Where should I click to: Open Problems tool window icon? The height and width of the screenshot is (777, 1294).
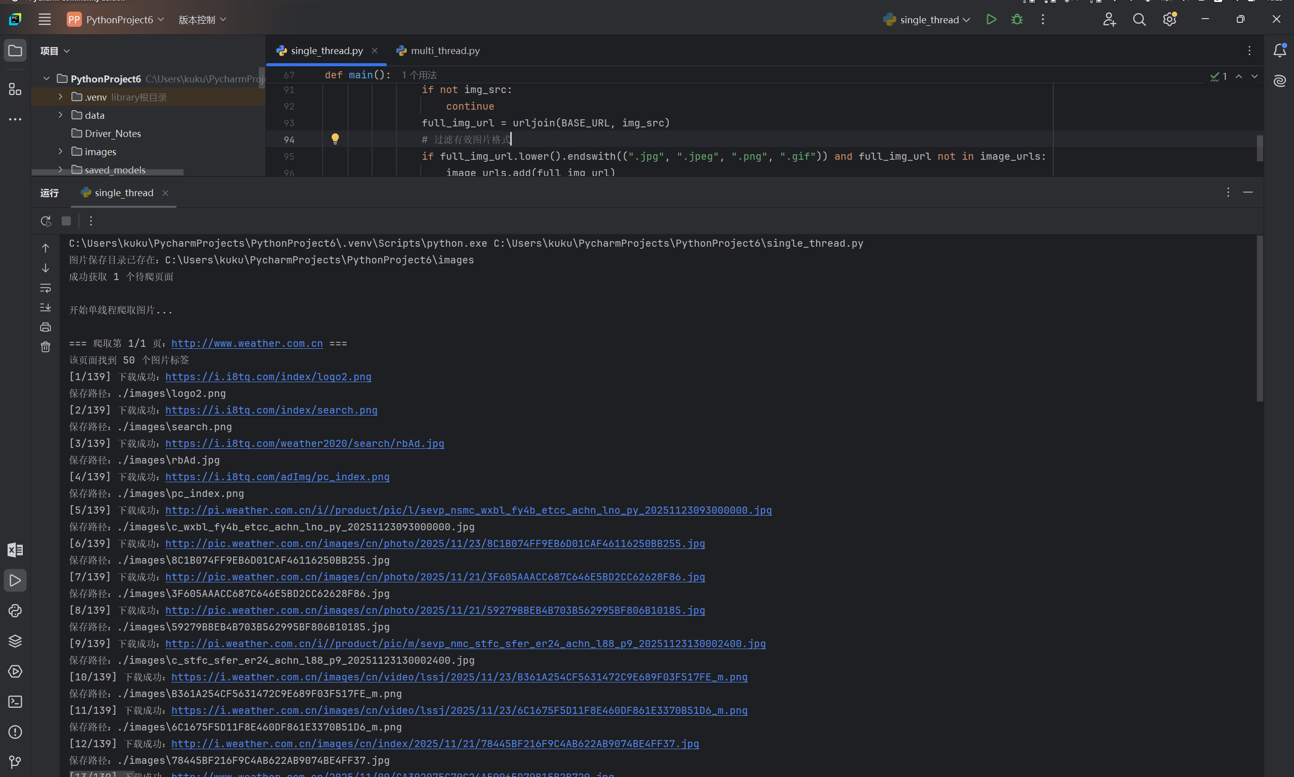[15, 732]
